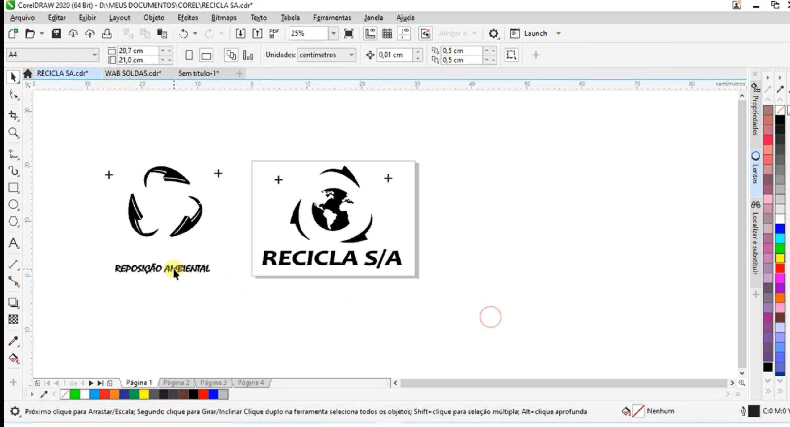Expand the 25% zoom level dropdown

(x=334, y=33)
